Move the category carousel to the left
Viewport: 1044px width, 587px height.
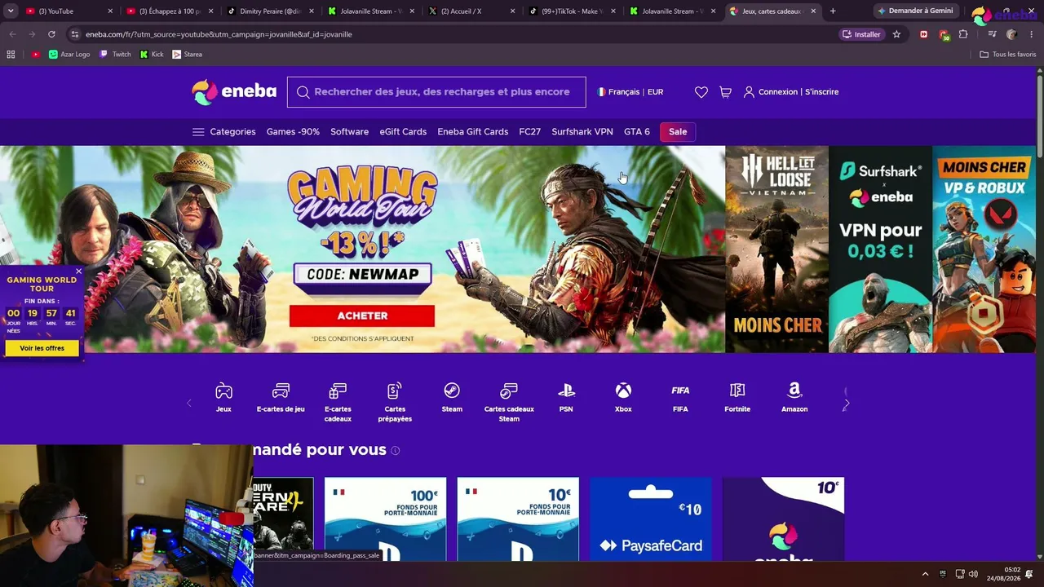tap(189, 403)
